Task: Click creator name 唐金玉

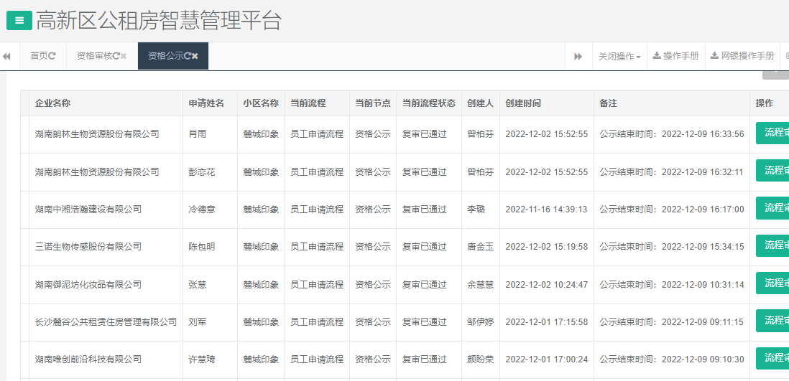Action: (481, 247)
